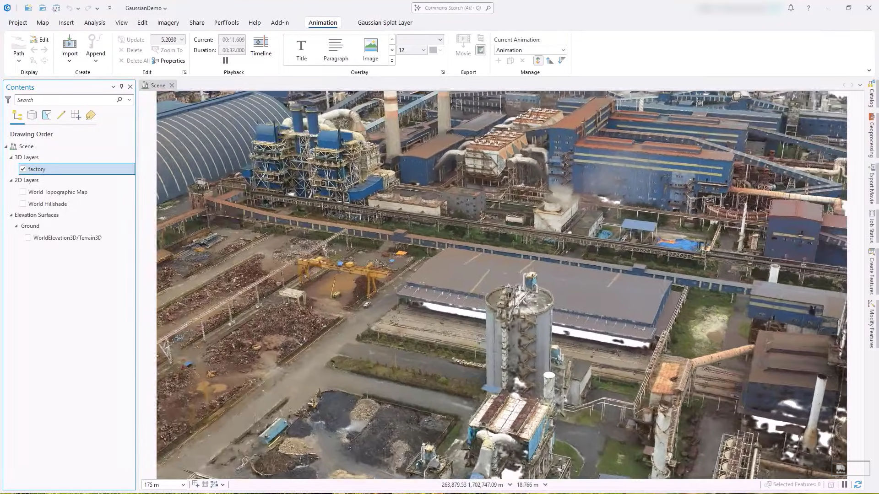Open the map scale dropdown

point(183,484)
